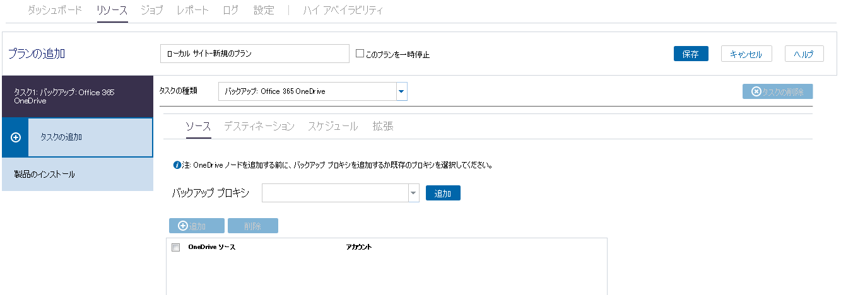The image size is (841, 295).
Task: Open ヘルプ via the button
Action: click(x=804, y=54)
